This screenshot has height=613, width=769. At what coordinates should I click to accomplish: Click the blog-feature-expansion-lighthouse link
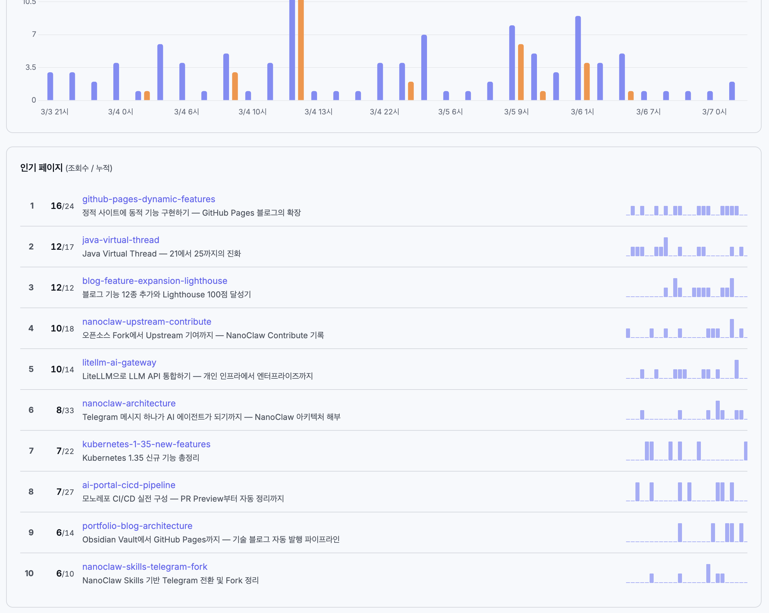click(154, 281)
